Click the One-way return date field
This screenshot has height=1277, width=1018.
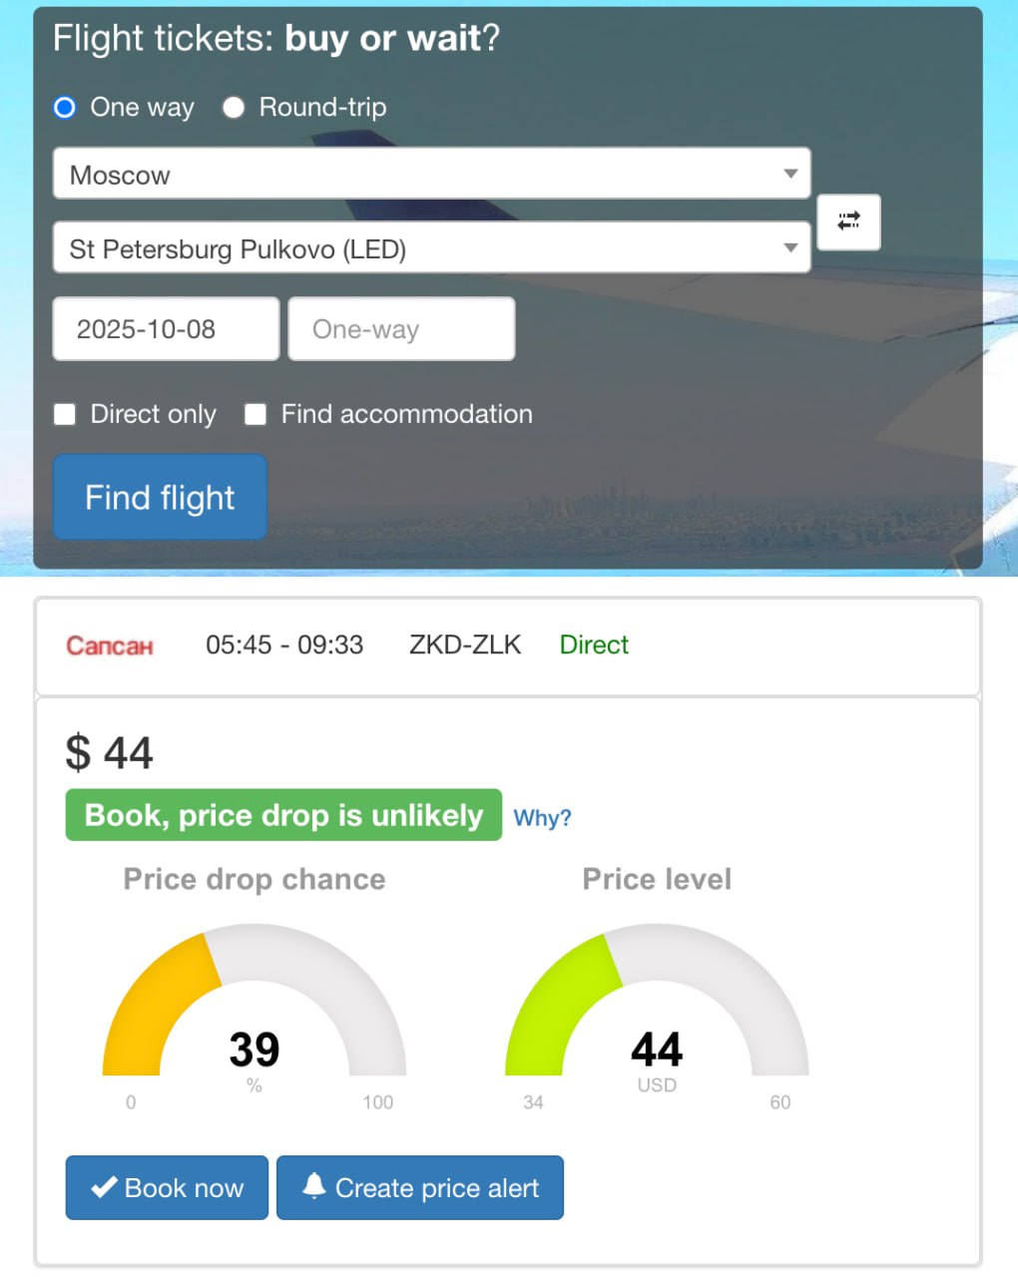(401, 328)
